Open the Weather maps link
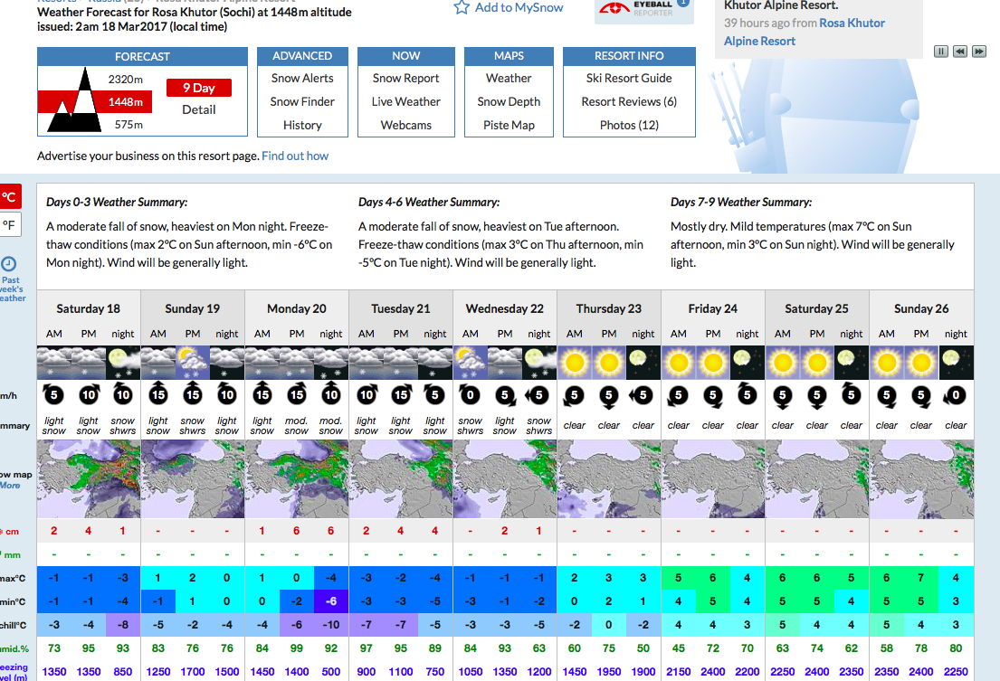1000x681 pixels. point(509,79)
